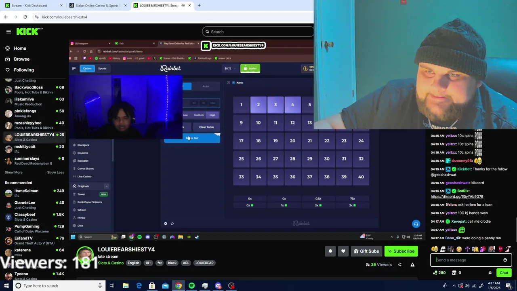The width and height of the screenshot is (517, 291).
Task: Open Blackjack in Rainbet sidebar
Action: 83,145
